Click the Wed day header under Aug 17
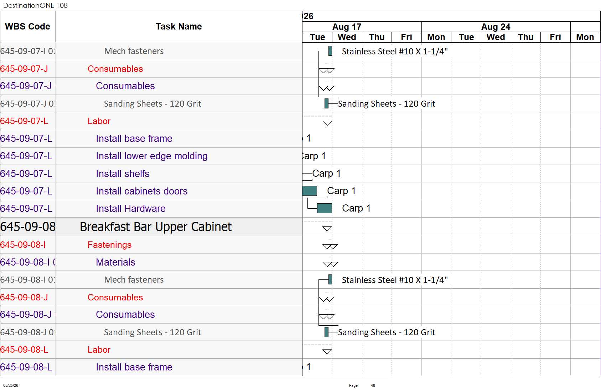The width and height of the screenshot is (601, 390). (347, 37)
